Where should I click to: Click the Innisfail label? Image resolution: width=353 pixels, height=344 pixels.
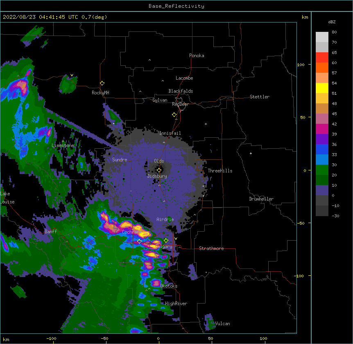pos(170,133)
